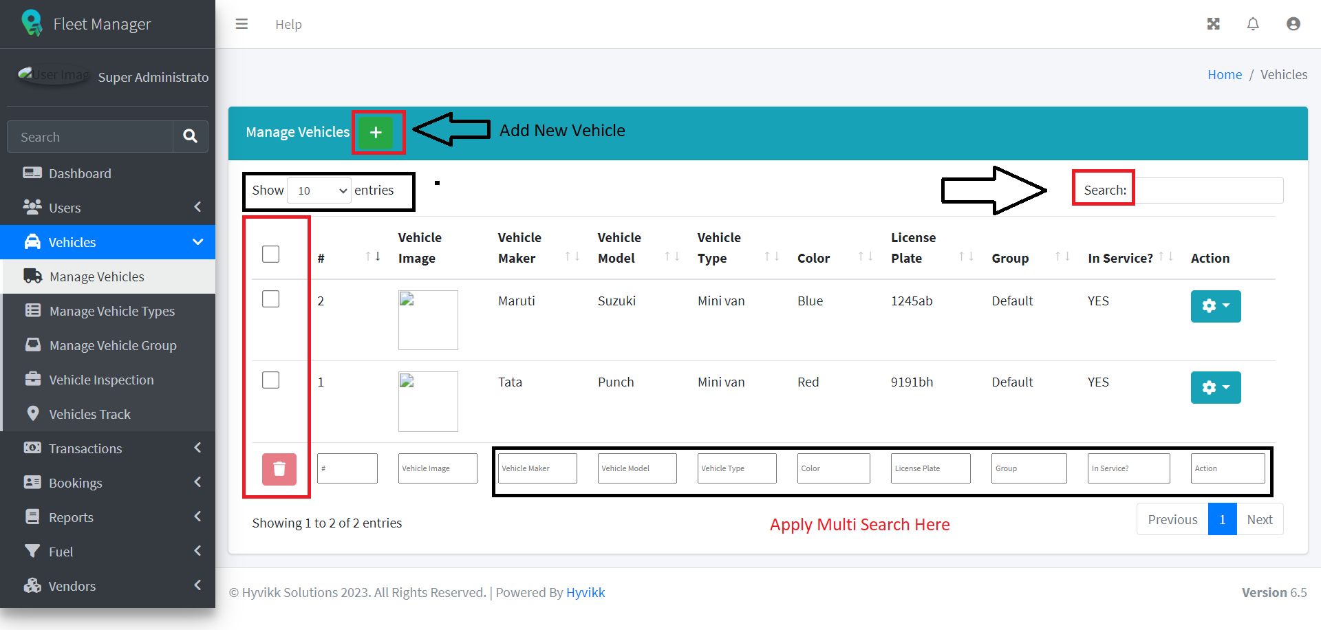The image size is (1321, 630).
Task: Toggle sidebar using the hamburger menu icon
Action: click(241, 24)
